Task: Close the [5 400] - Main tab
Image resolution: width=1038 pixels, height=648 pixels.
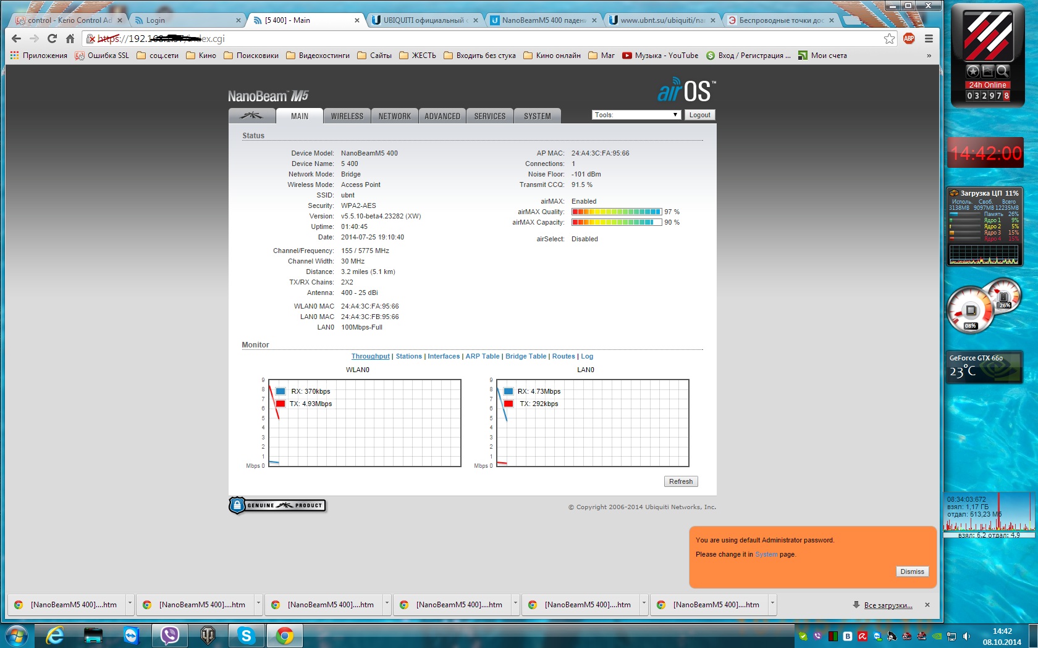Action: coord(357,20)
